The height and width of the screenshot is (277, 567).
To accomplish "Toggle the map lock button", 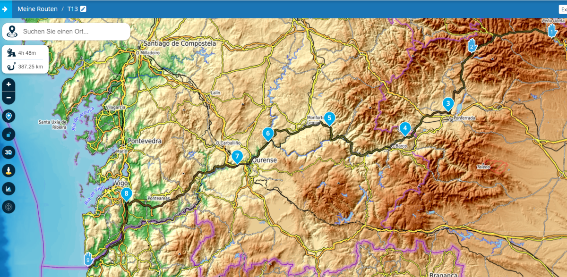I will 9,134.
